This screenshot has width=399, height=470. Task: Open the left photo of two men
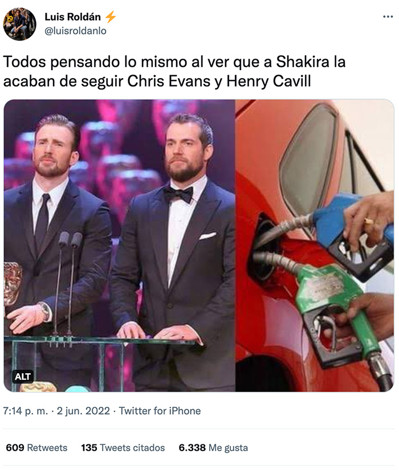click(x=119, y=246)
